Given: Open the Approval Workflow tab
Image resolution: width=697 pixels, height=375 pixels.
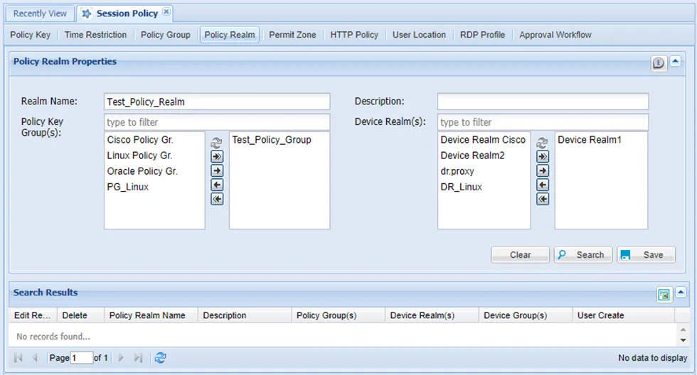Looking at the screenshot, I should pos(555,35).
